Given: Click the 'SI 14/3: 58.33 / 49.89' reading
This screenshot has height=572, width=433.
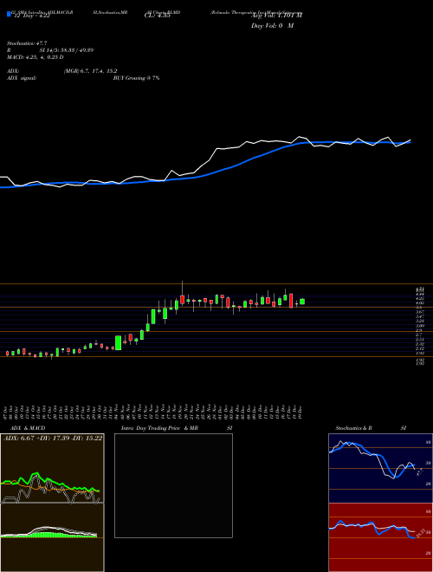Looking at the screenshot, I should tap(67, 50).
